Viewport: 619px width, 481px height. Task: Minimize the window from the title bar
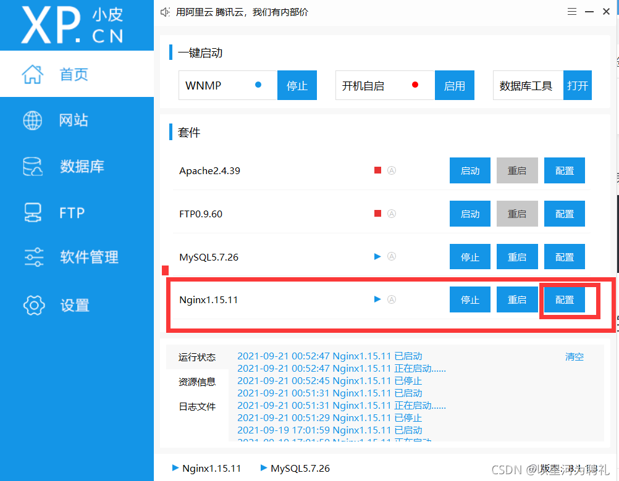[589, 12]
